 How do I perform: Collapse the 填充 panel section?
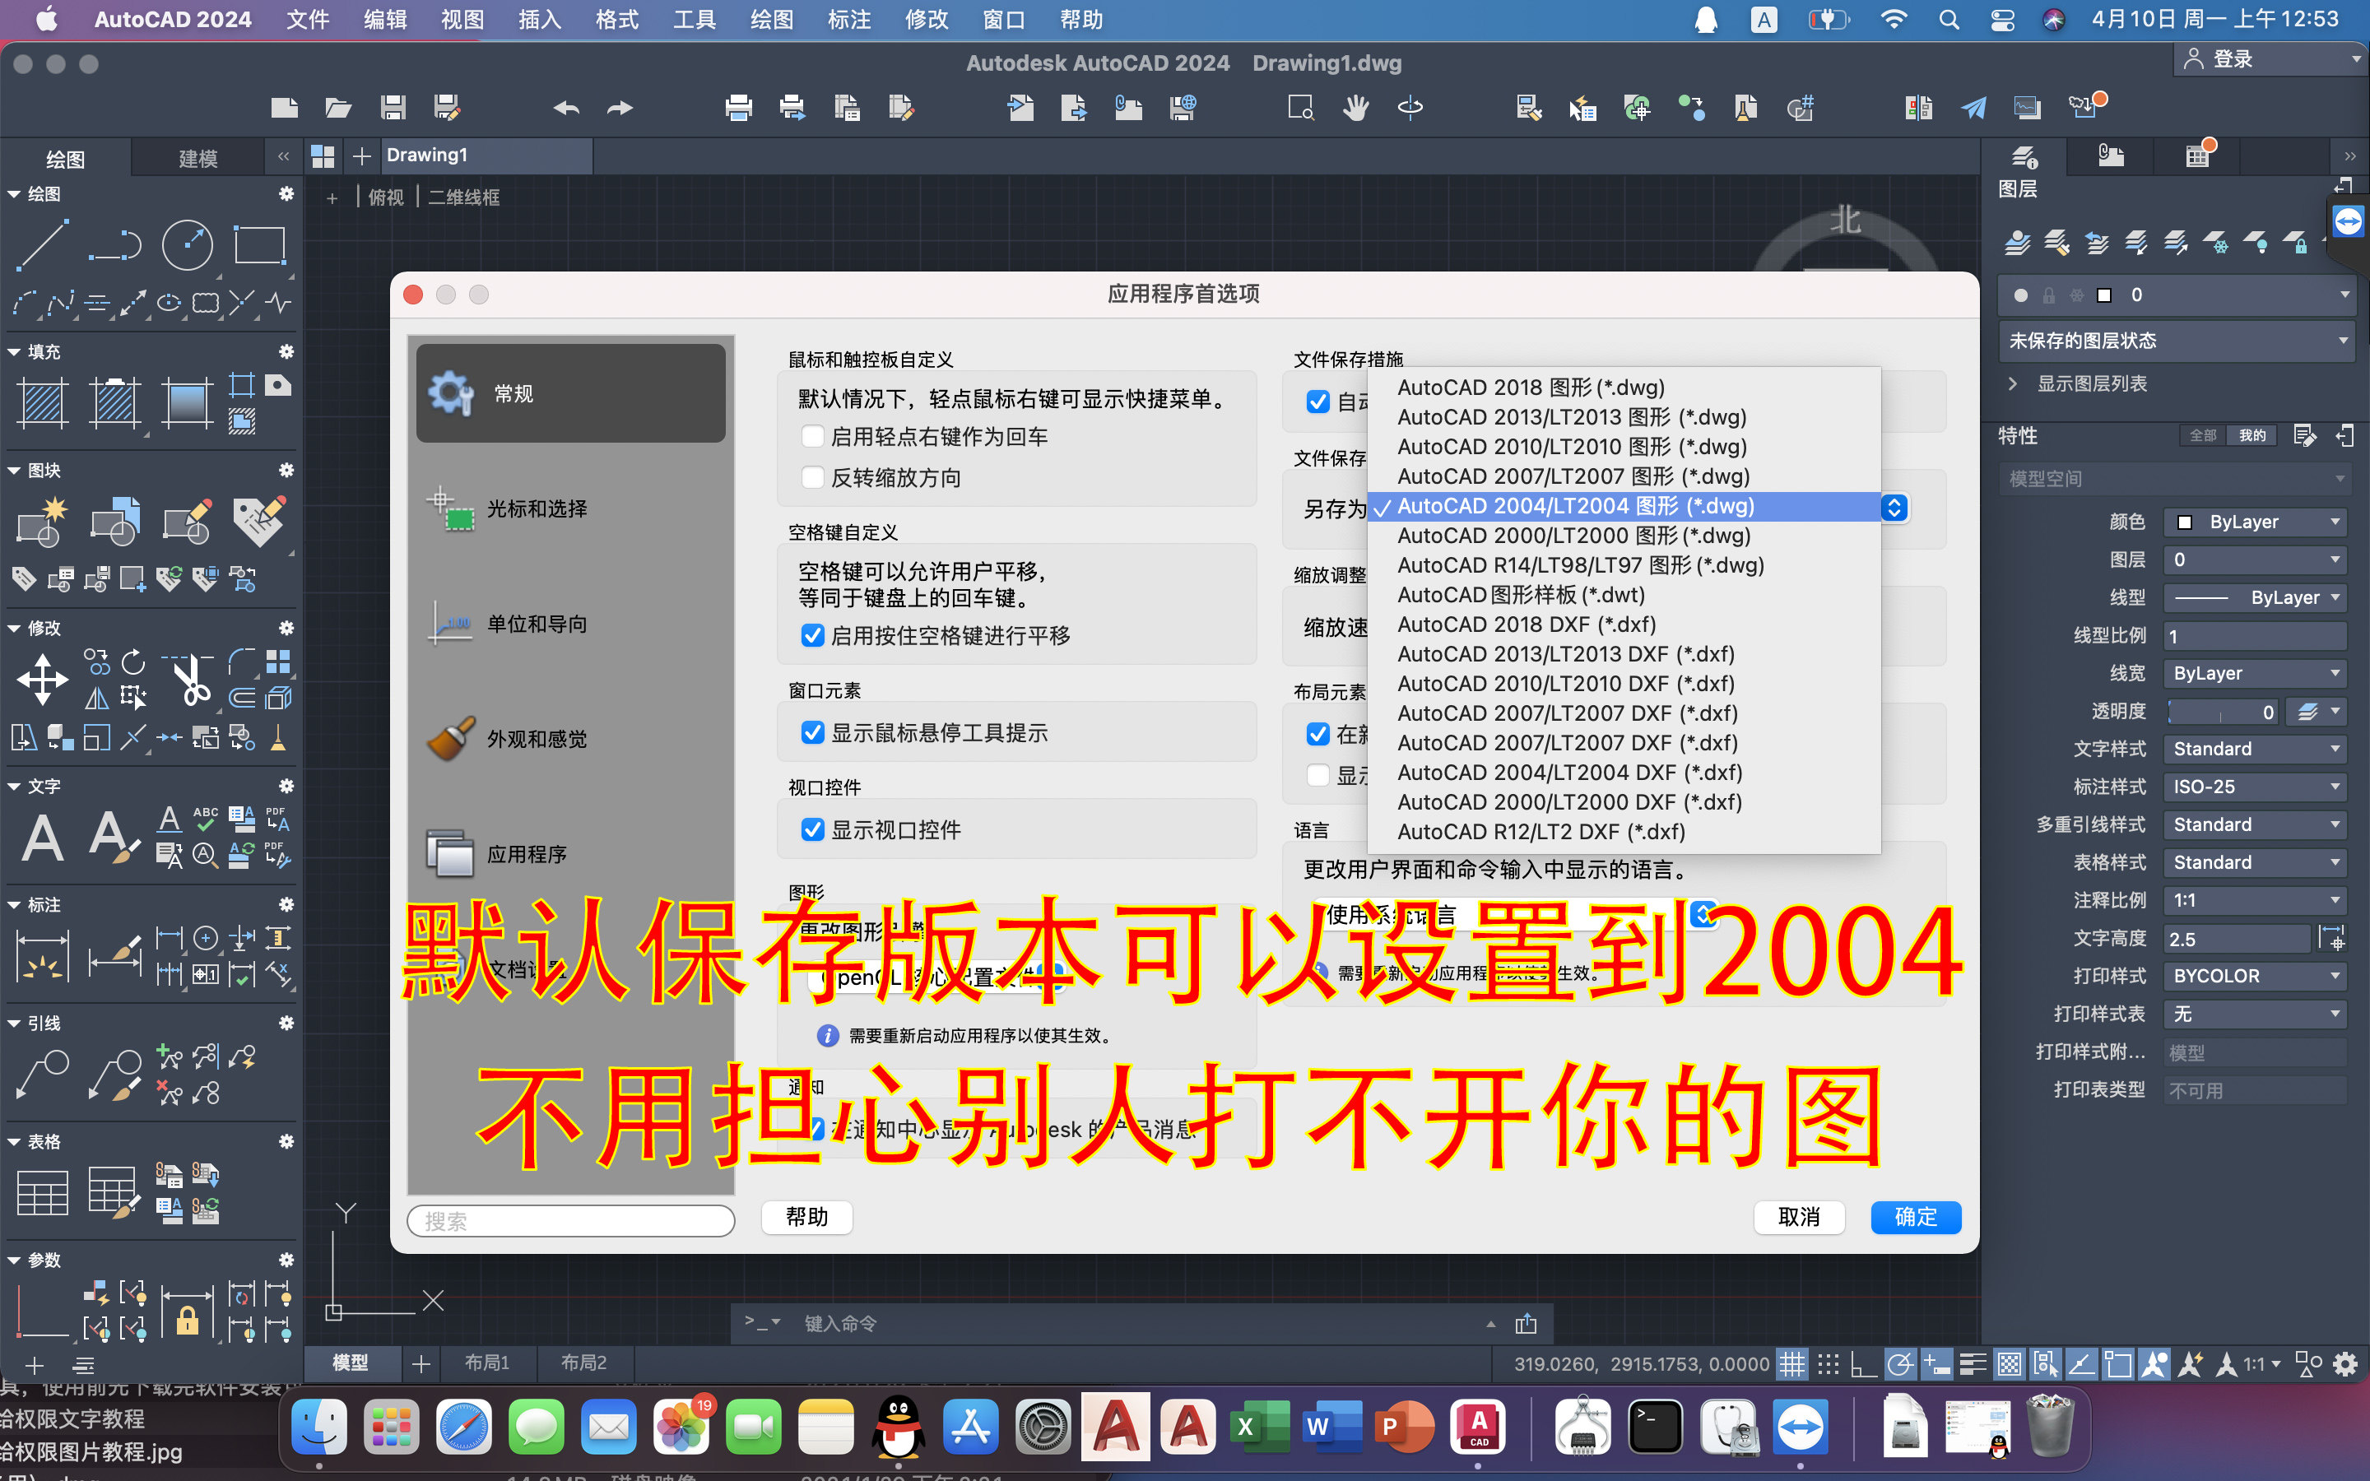click(x=14, y=351)
